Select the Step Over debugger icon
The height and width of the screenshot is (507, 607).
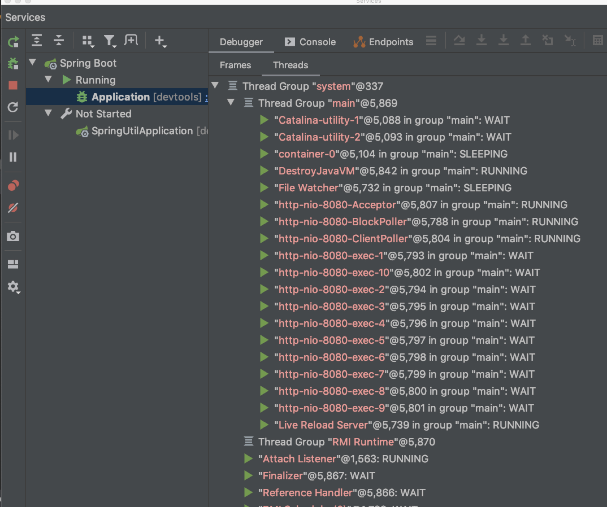click(459, 40)
